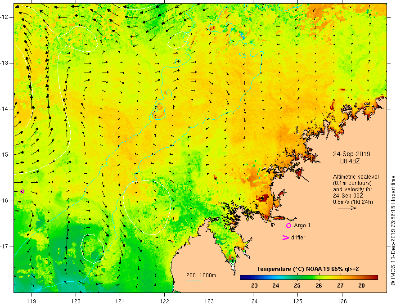Click the magenta Argo 1 legend circle
The width and height of the screenshot is (396, 306).
(288, 225)
